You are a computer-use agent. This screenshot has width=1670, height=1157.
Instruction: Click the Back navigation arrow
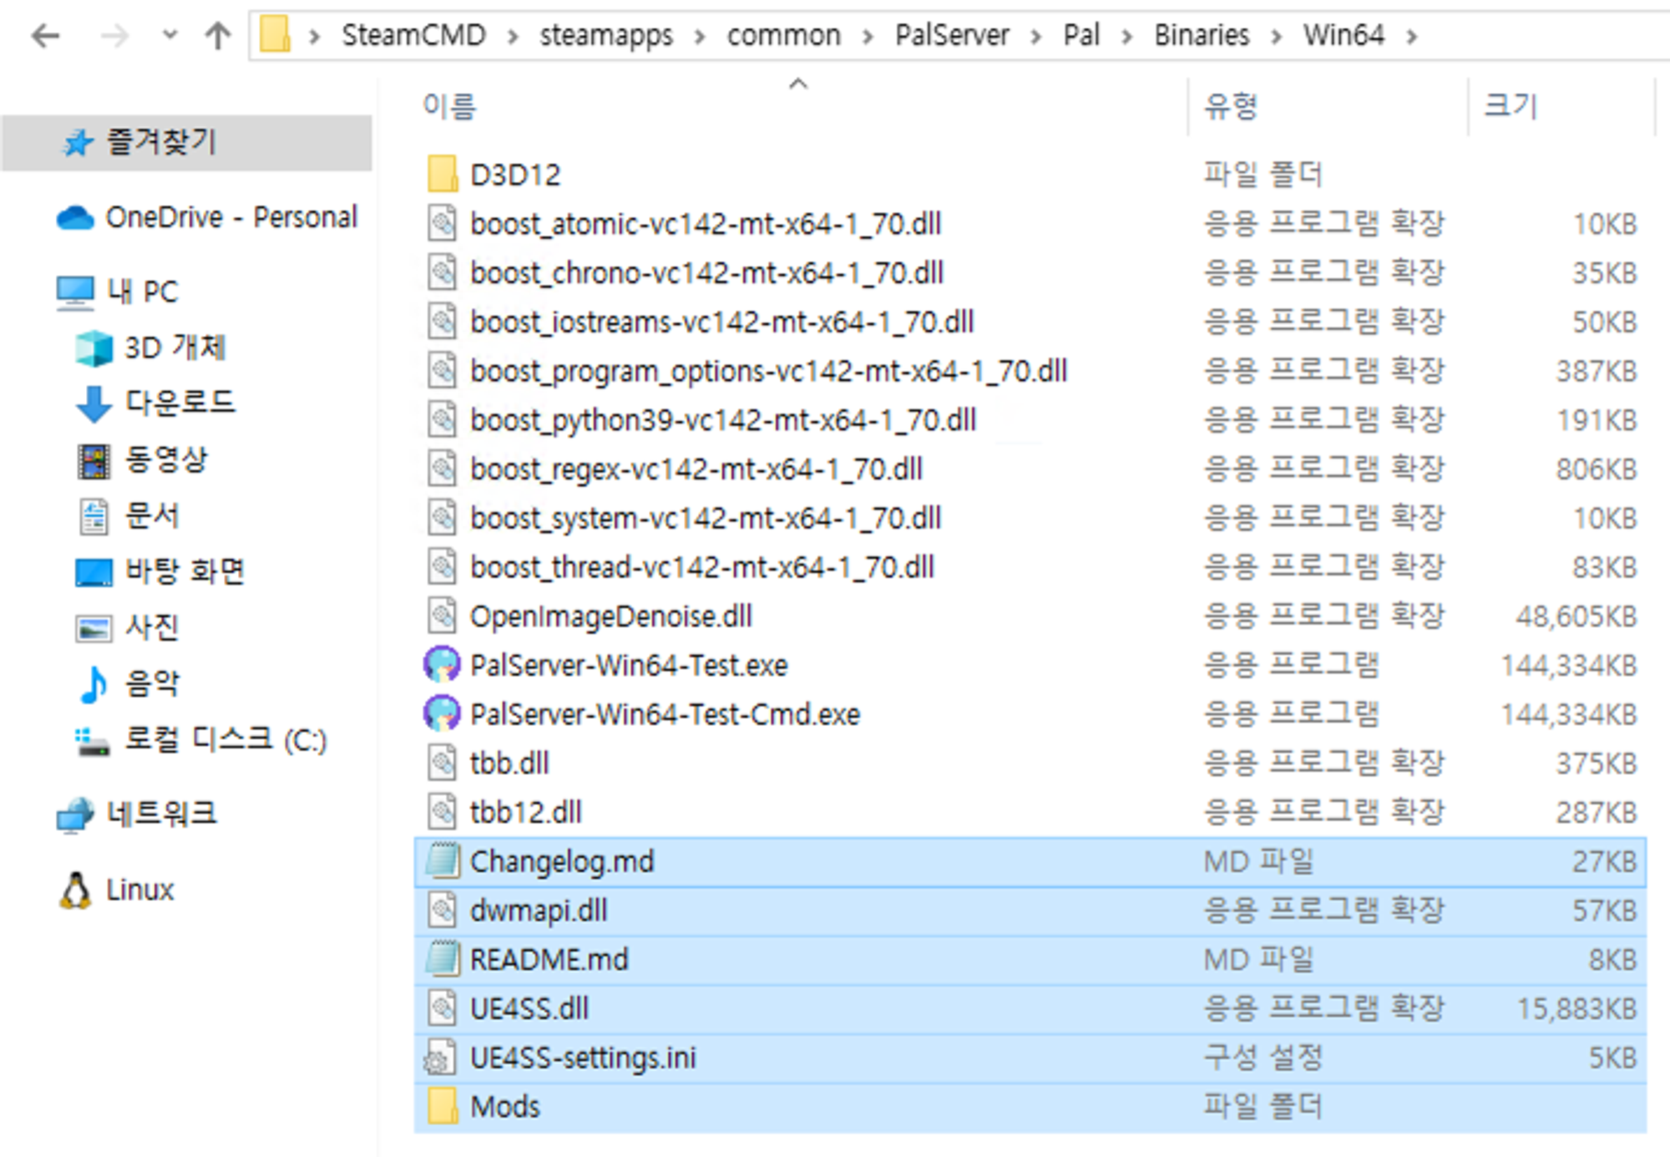pyautogui.click(x=45, y=36)
